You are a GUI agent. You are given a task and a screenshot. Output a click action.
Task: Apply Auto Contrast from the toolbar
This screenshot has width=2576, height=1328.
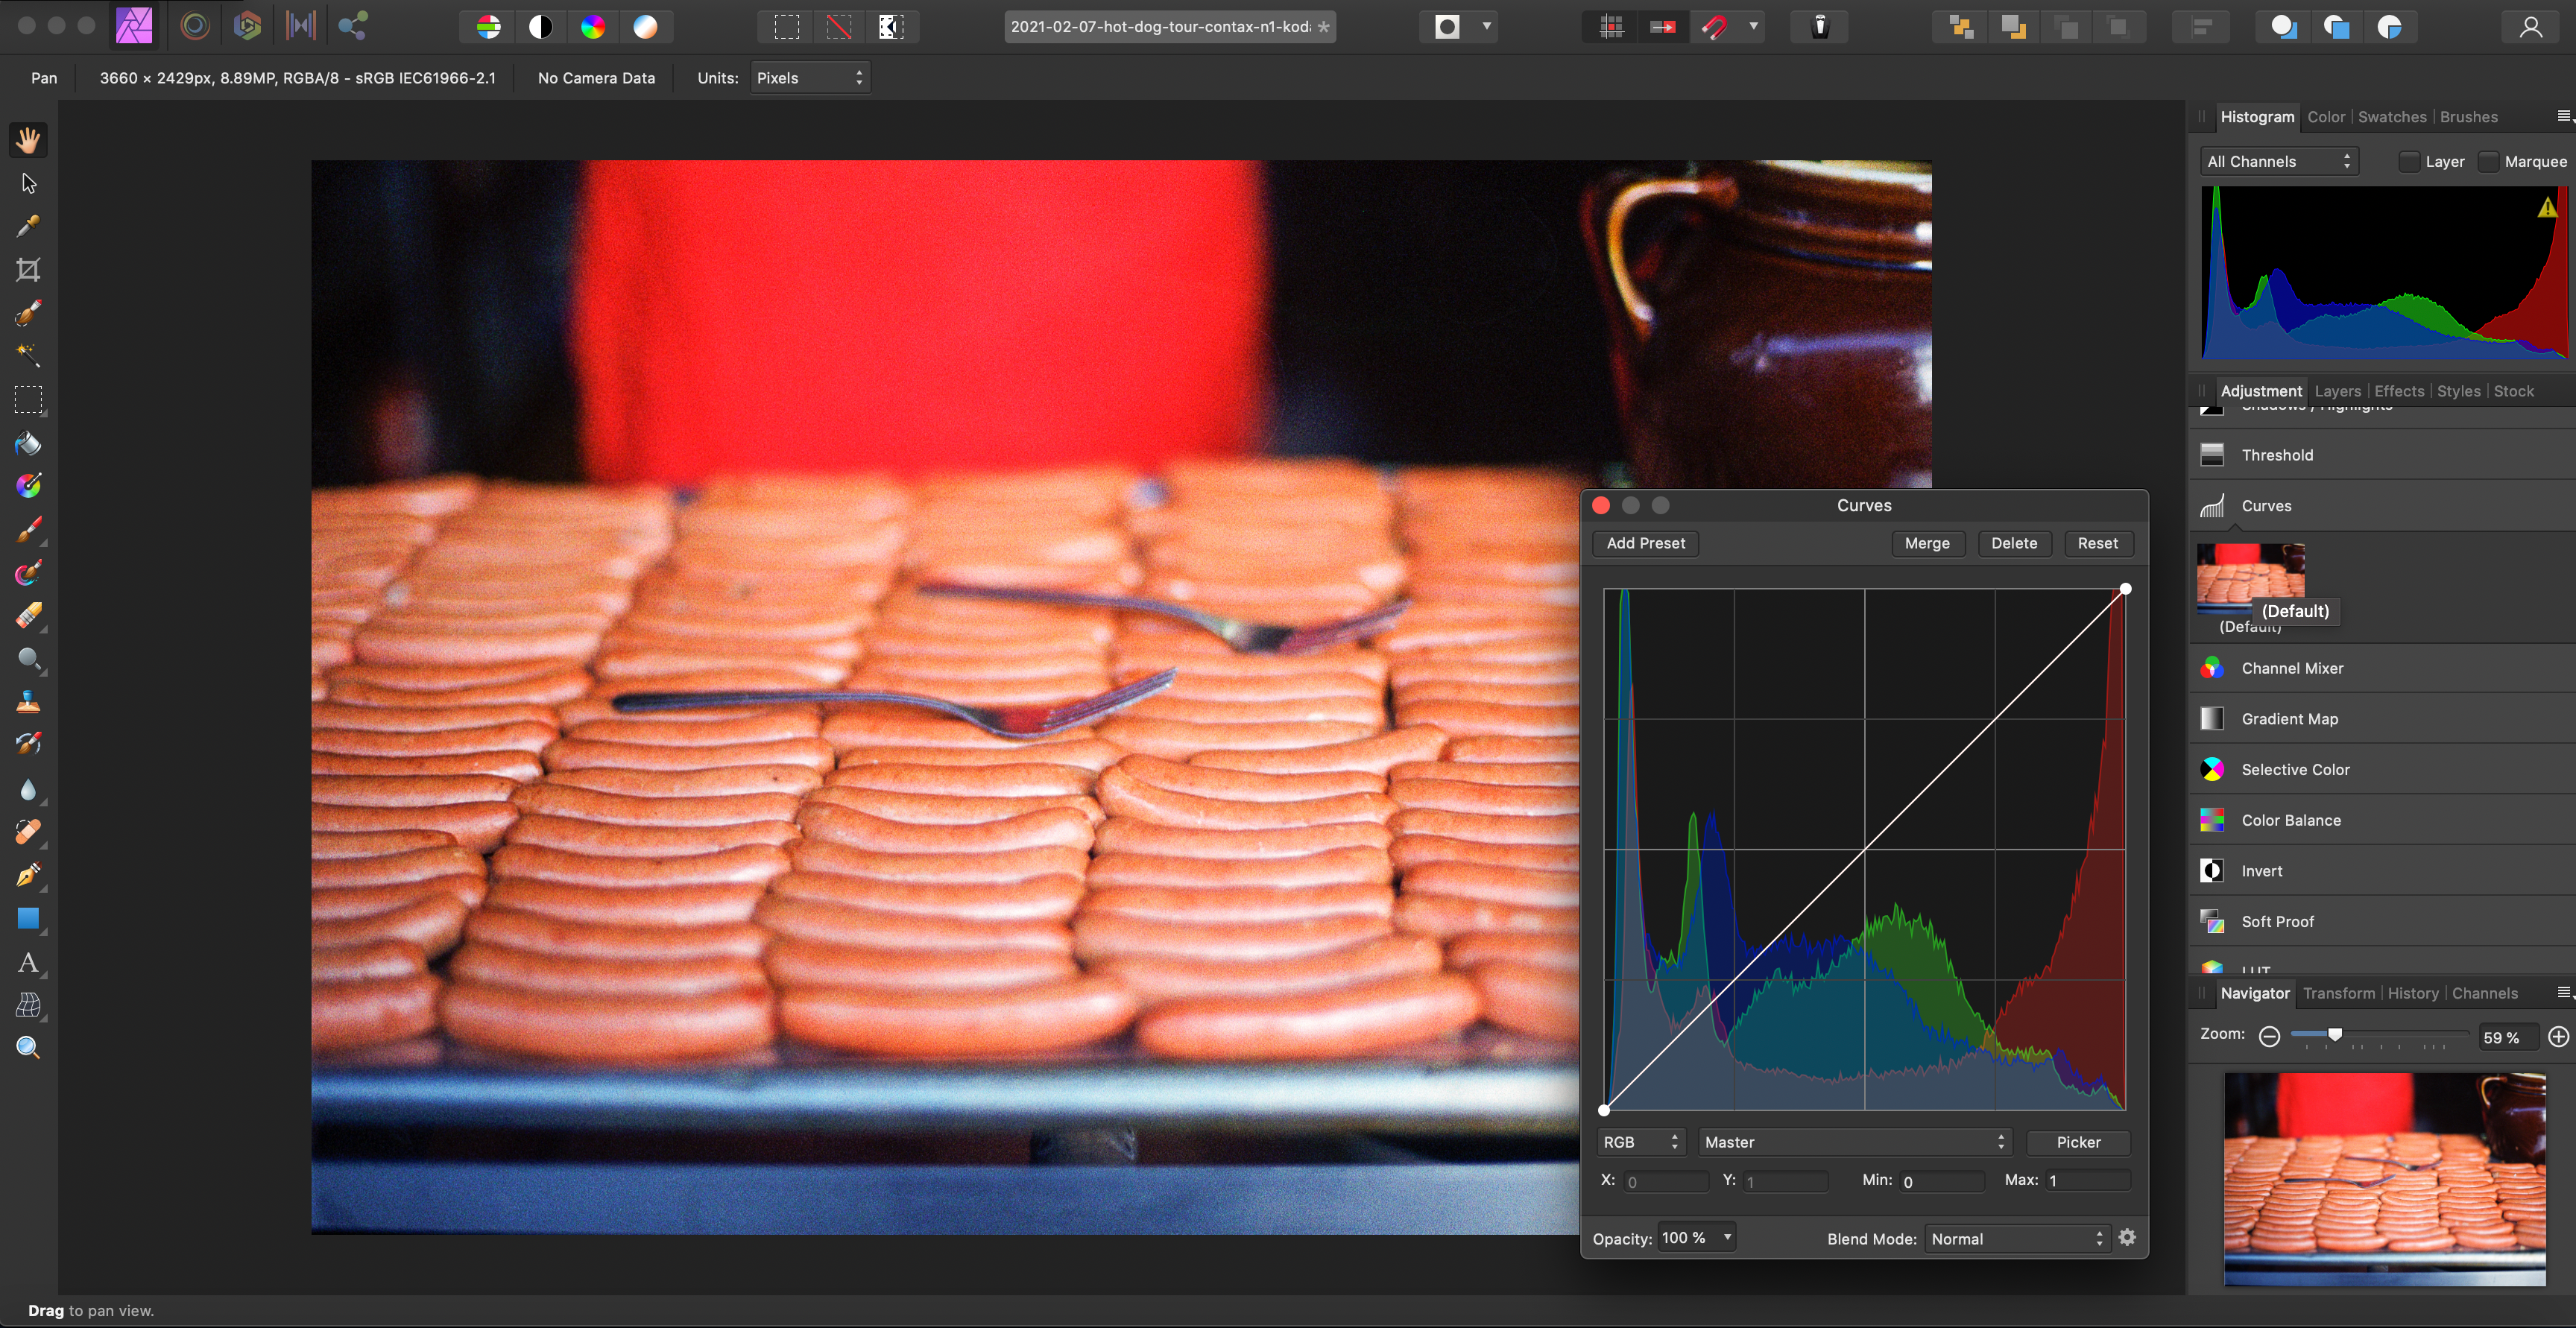pyautogui.click(x=540, y=27)
